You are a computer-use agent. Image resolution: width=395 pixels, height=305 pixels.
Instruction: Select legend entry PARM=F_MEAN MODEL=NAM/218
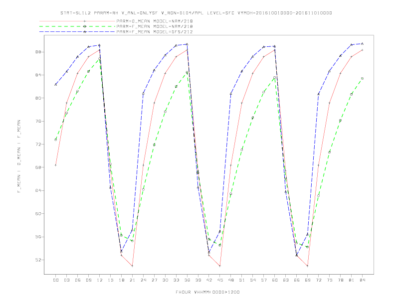155,26
